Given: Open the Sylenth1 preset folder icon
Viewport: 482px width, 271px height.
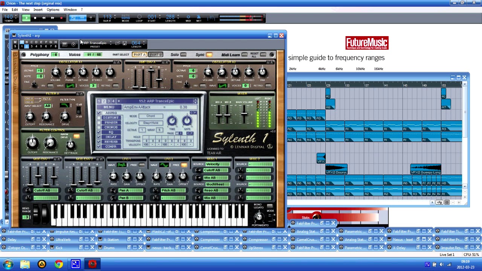Looking at the screenshot, I should pyautogui.click(x=117, y=44).
